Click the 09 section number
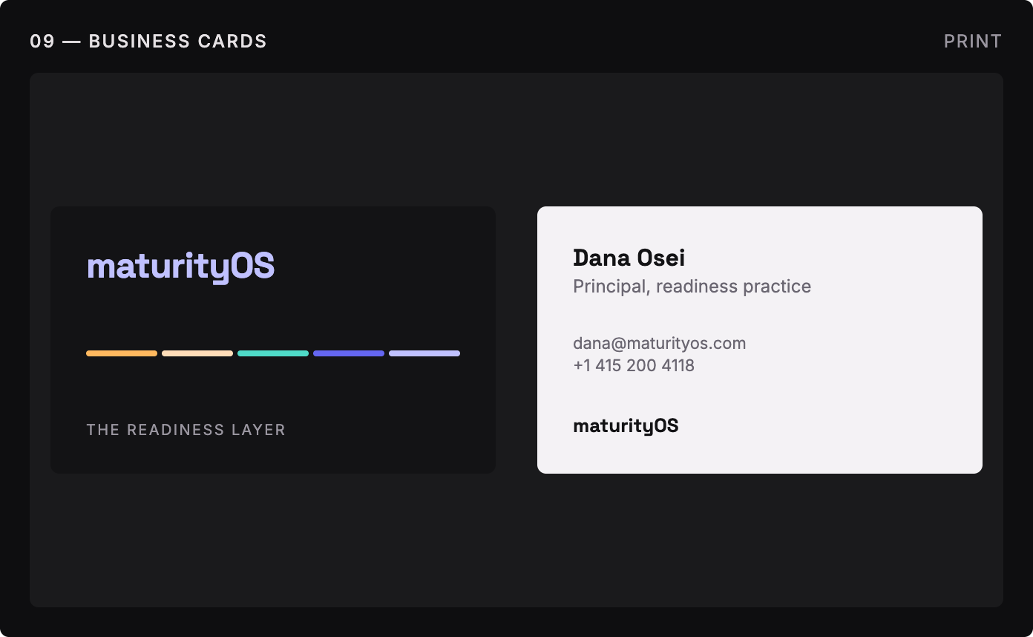The height and width of the screenshot is (637, 1033). (42, 41)
